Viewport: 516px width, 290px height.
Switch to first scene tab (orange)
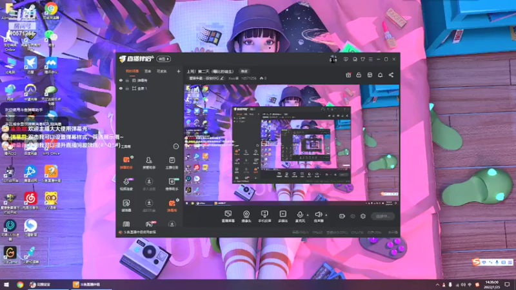(132, 71)
